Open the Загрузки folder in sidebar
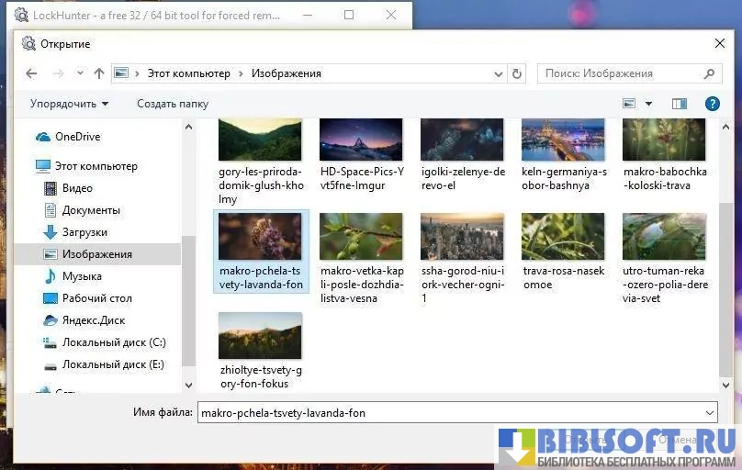 click(84, 232)
